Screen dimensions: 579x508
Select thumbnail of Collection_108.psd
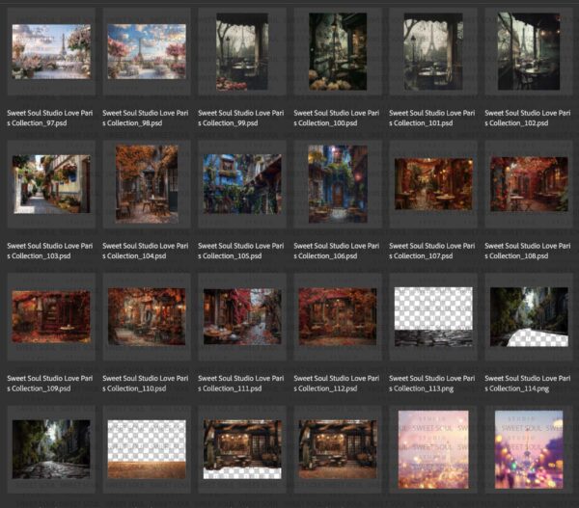coord(529,184)
